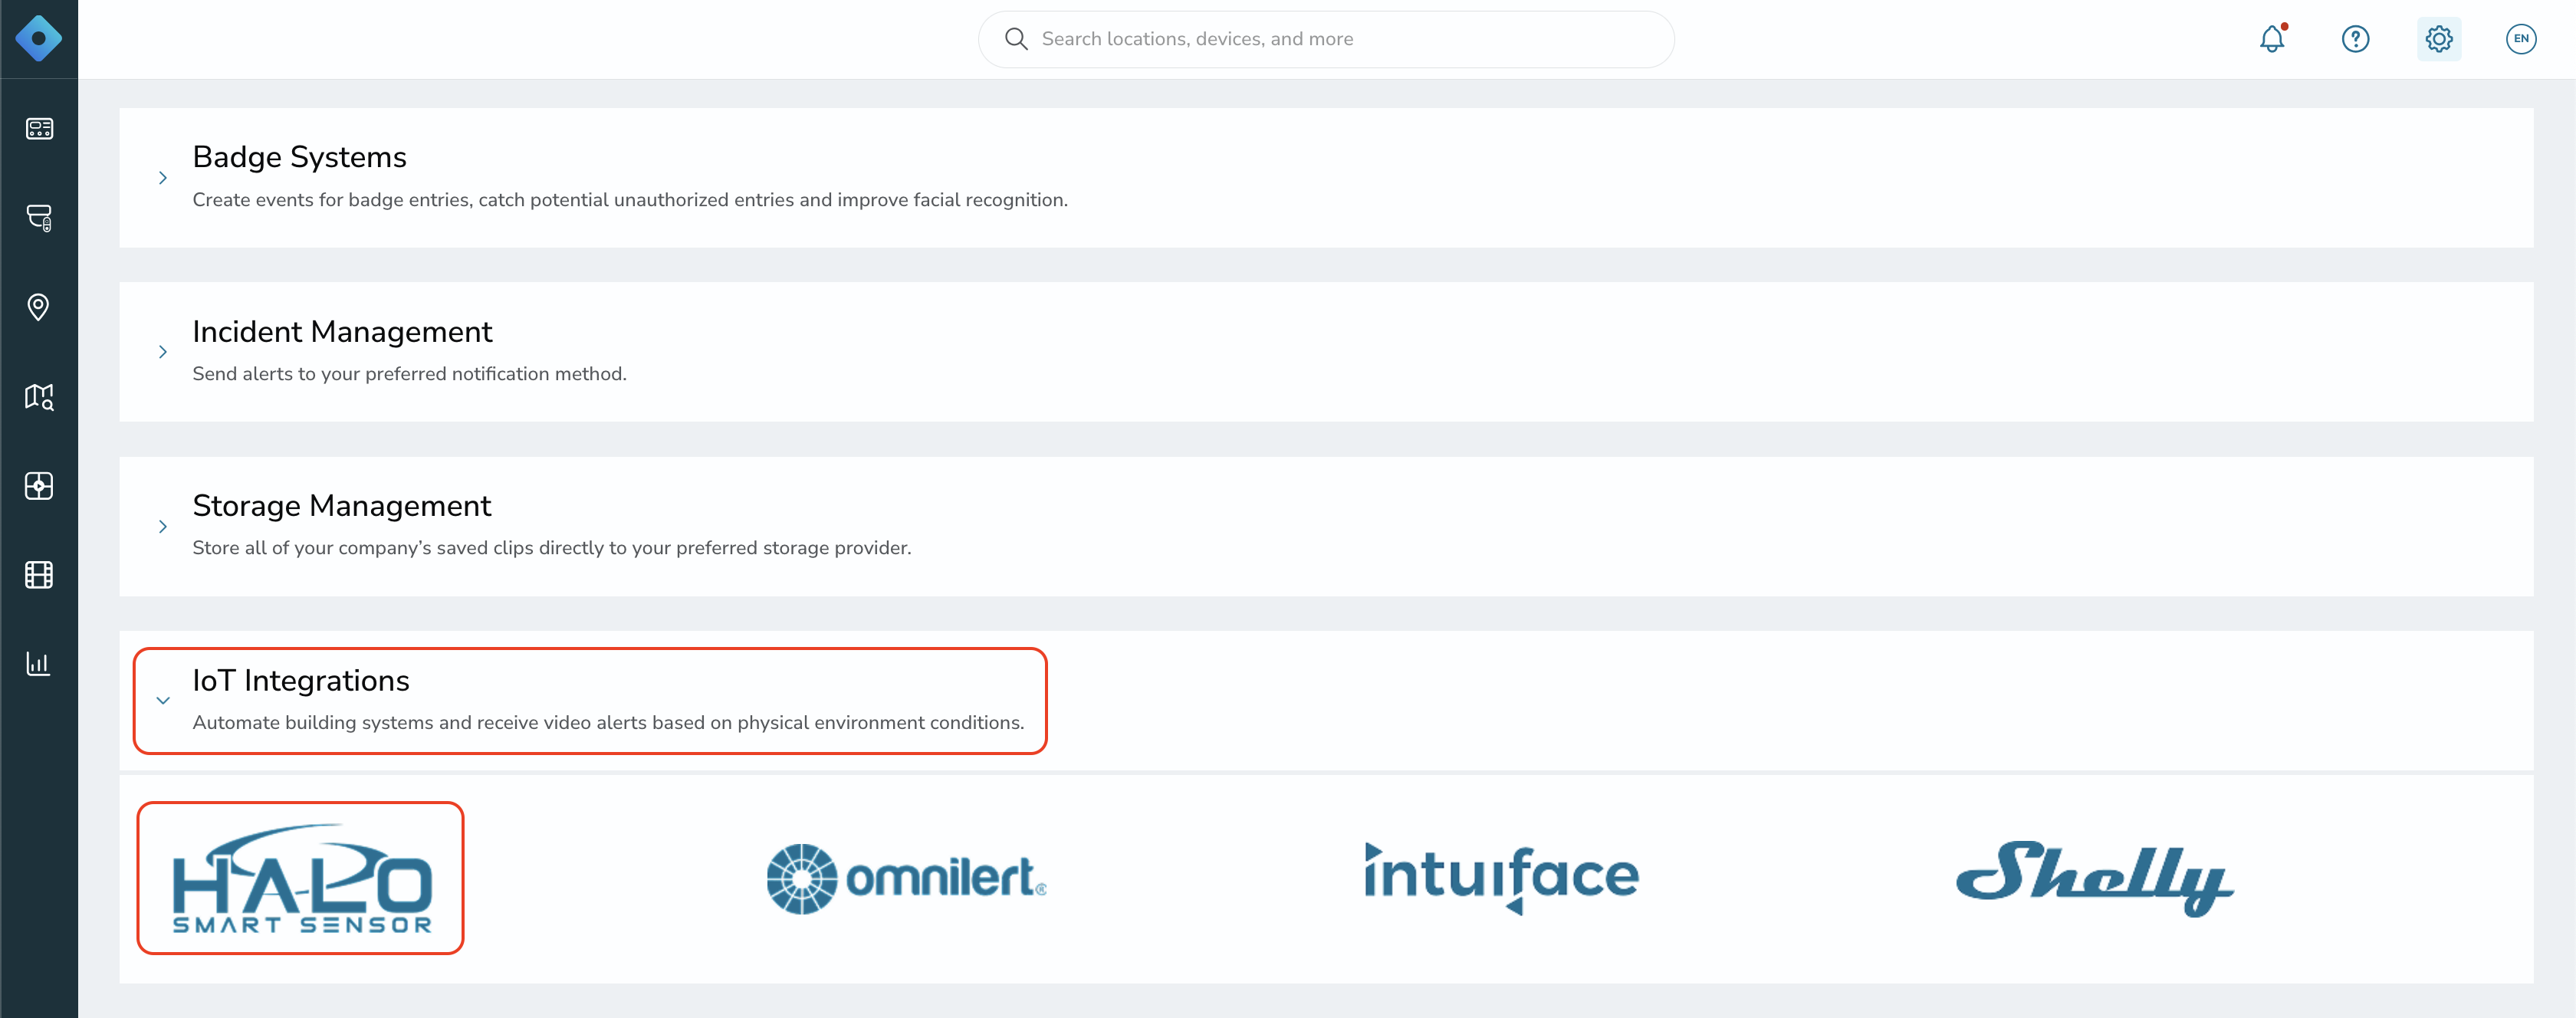Open the map search sidebar icon

[x=39, y=397]
